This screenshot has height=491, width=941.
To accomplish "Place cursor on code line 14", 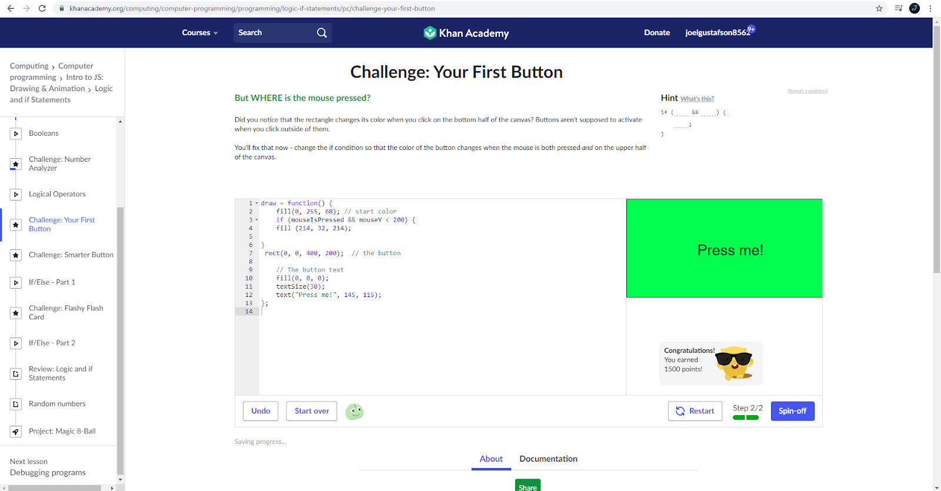I will pos(441,312).
